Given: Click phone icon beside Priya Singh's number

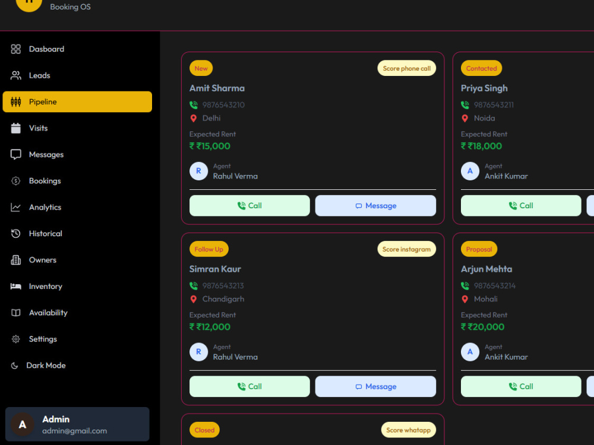Looking at the screenshot, I should click(465, 105).
